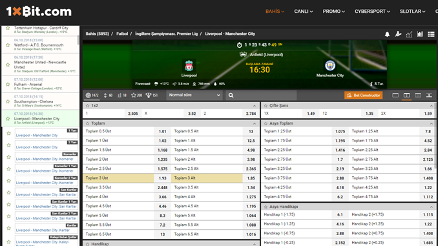Click the 1472 all markets filter icon
Image resolution: width=438 pixels, height=246 pixels.
point(92,95)
